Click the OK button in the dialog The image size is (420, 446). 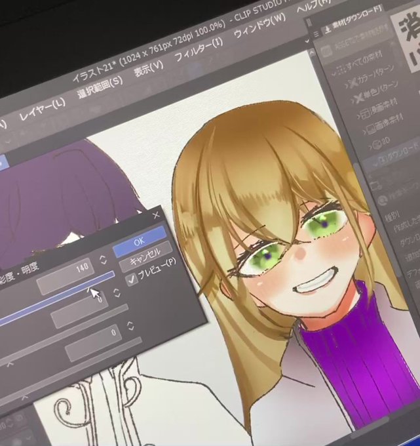click(x=140, y=241)
